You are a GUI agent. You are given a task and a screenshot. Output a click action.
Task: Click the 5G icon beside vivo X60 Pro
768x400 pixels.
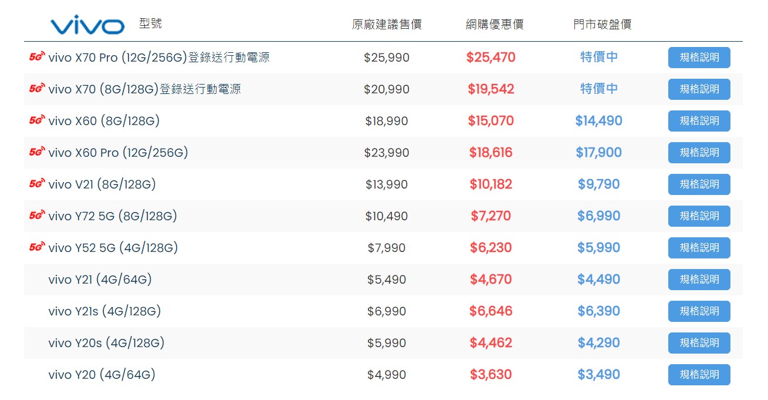pos(37,152)
